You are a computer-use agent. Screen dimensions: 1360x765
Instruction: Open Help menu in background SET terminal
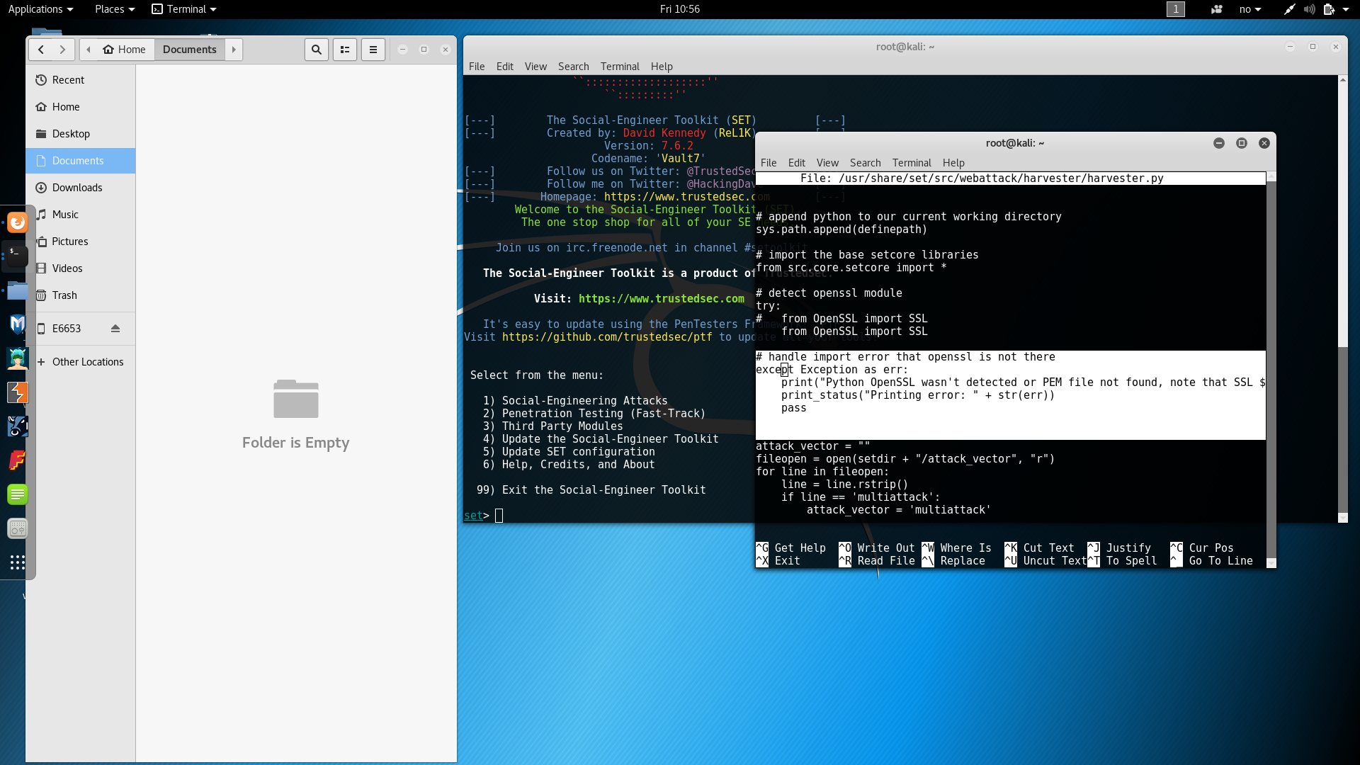662,67
